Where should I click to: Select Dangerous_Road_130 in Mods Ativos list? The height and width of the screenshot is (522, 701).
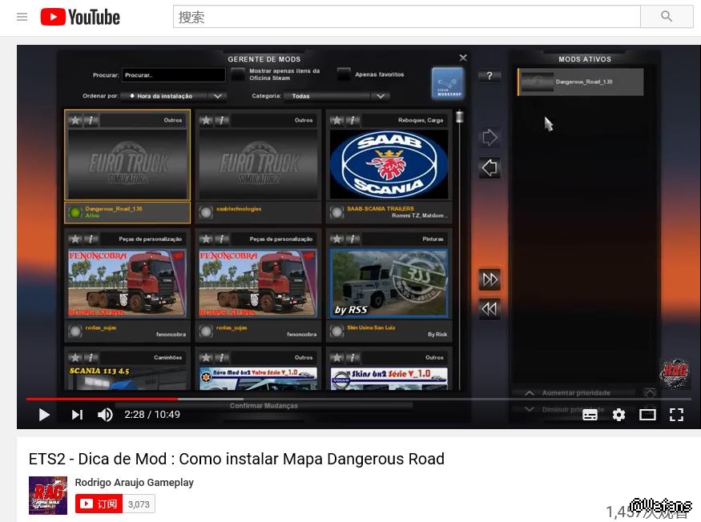580,82
